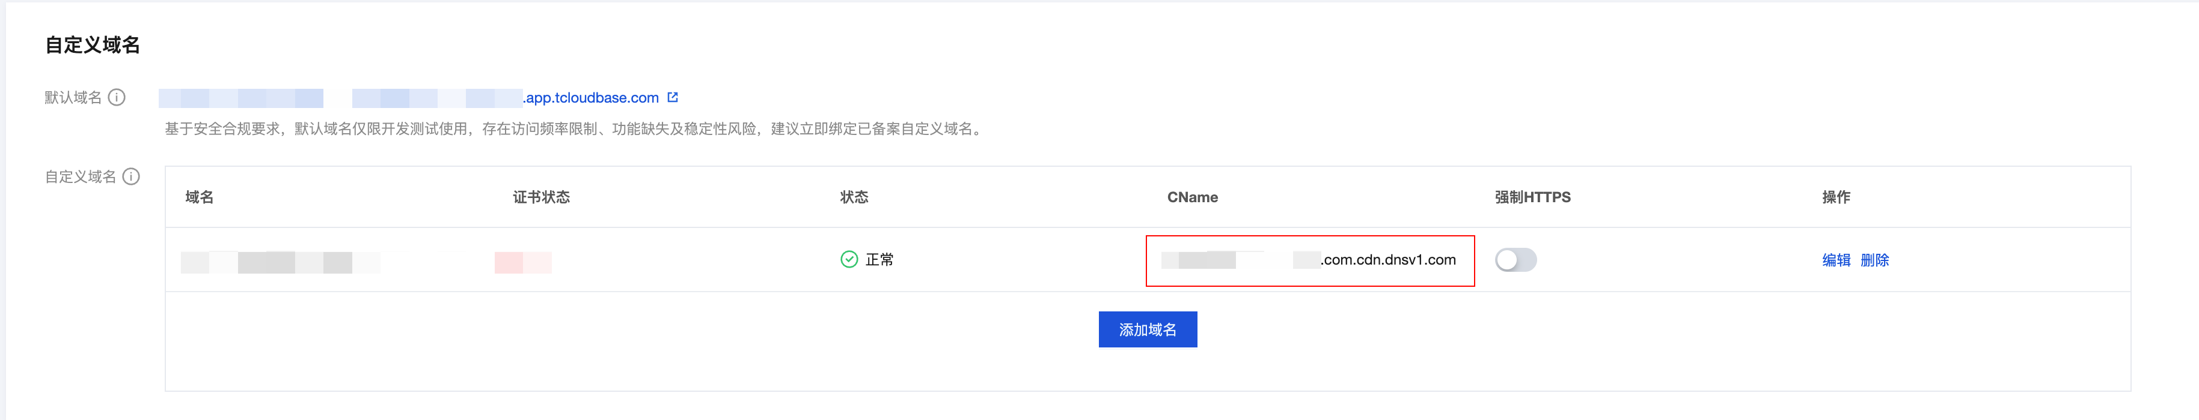
Task: Toggle the 强制HTTPS switch on
Action: pyautogui.click(x=1515, y=260)
